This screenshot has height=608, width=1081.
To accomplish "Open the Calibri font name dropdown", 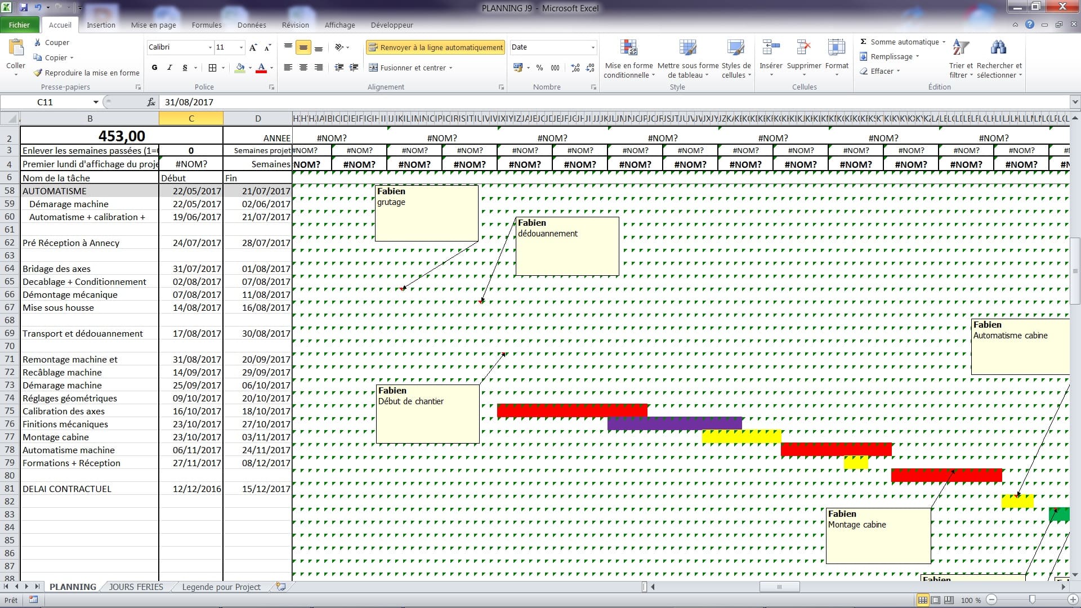I will [x=210, y=47].
